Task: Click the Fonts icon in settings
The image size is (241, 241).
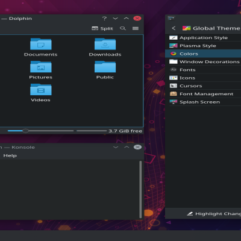Action: point(174,70)
